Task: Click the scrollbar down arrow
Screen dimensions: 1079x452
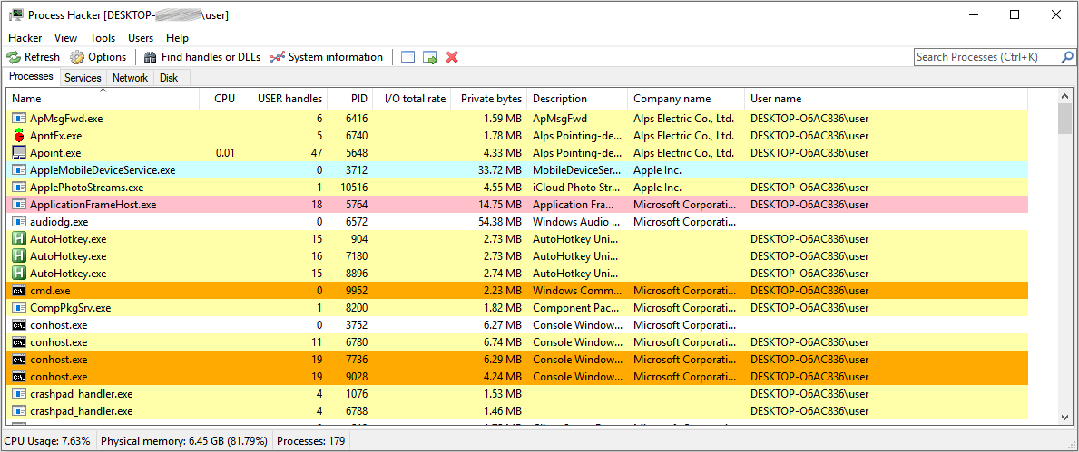Action: pos(1065,417)
